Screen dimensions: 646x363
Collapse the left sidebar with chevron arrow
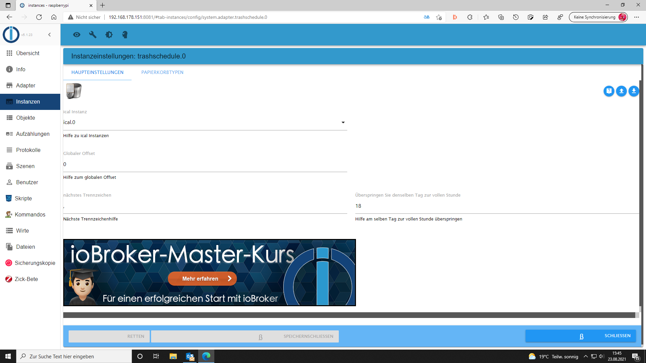(x=49, y=35)
